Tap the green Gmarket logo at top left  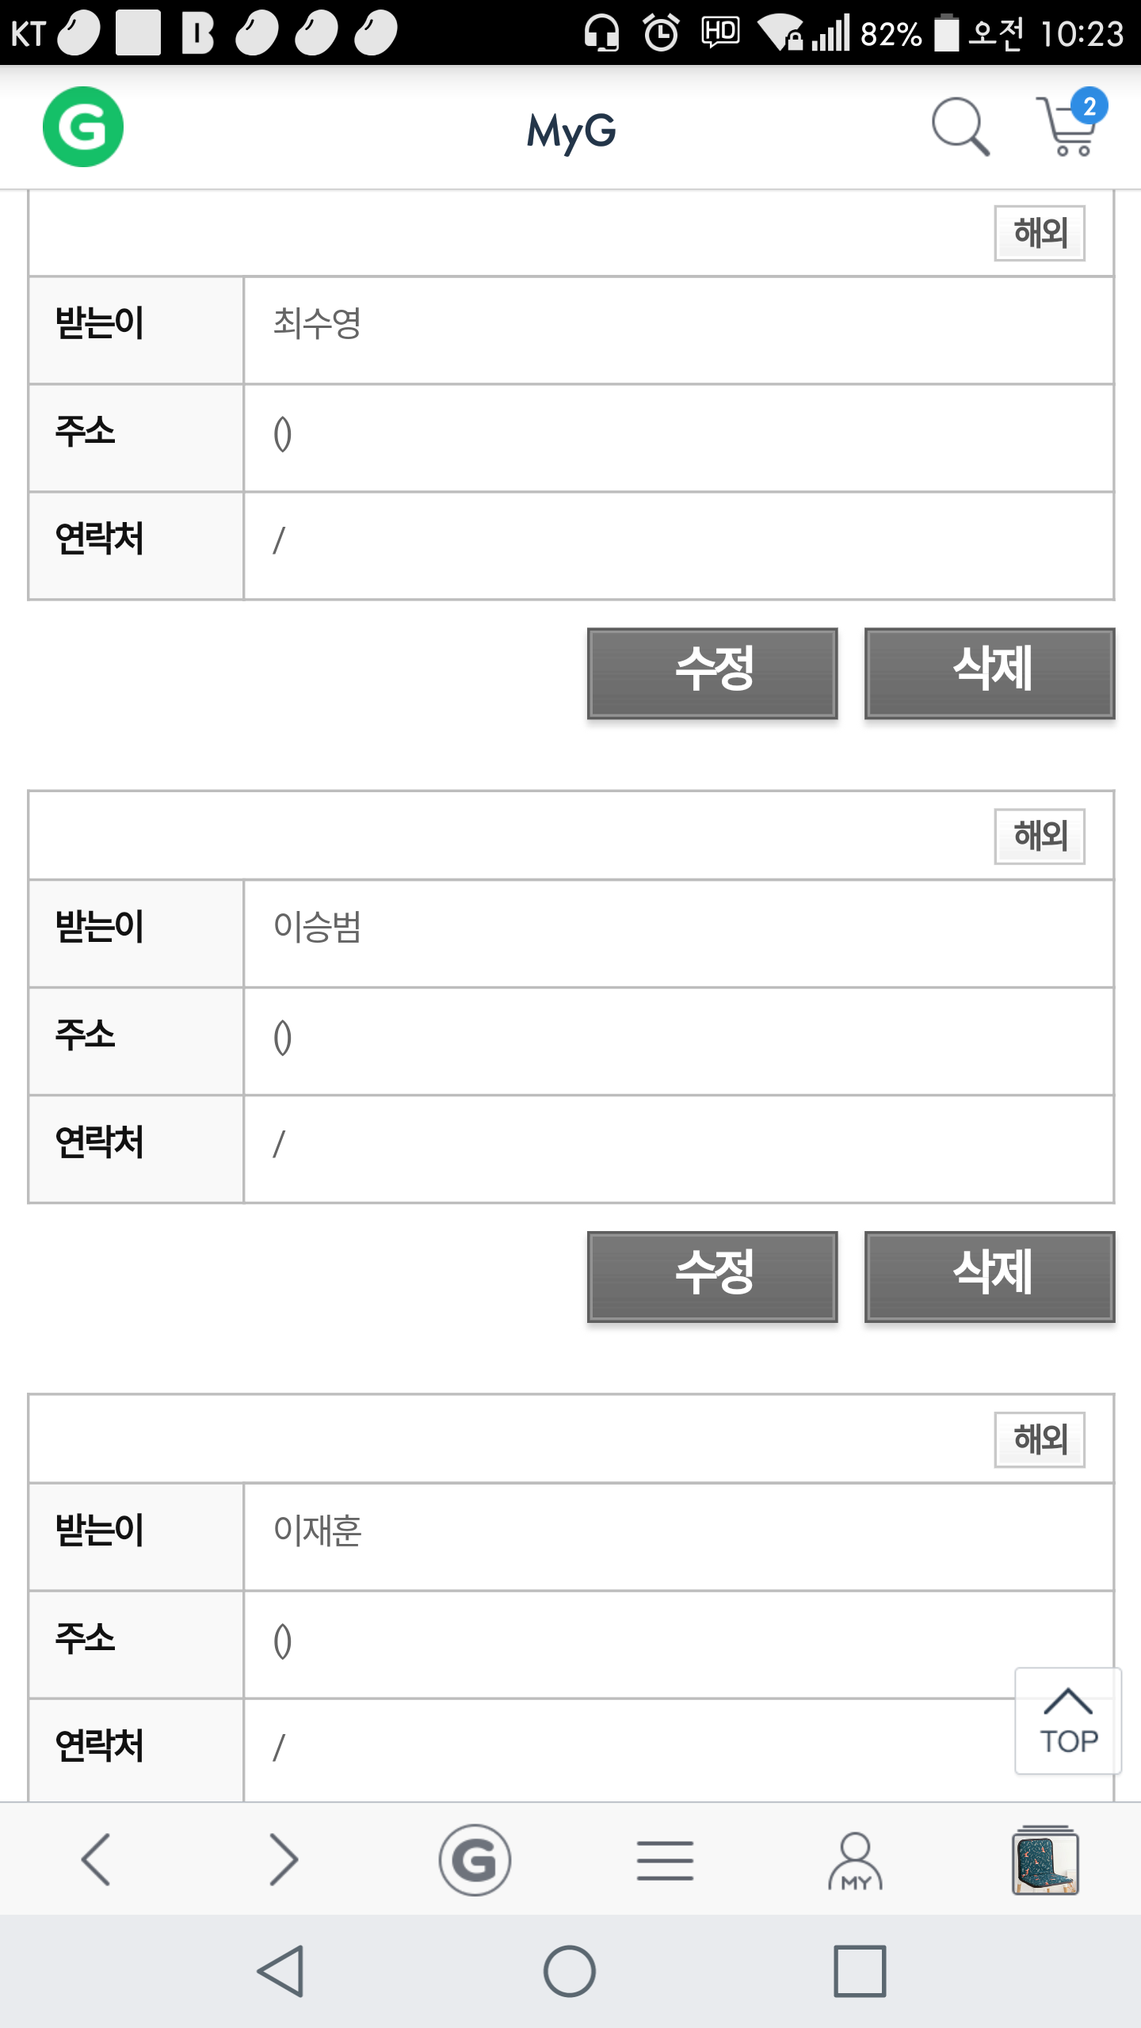pyautogui.click(x=83, y=127)
